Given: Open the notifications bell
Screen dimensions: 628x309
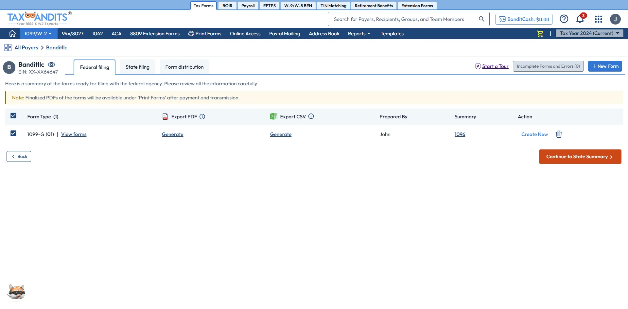Looking at the screenshot, I should (x=580, y=19).
